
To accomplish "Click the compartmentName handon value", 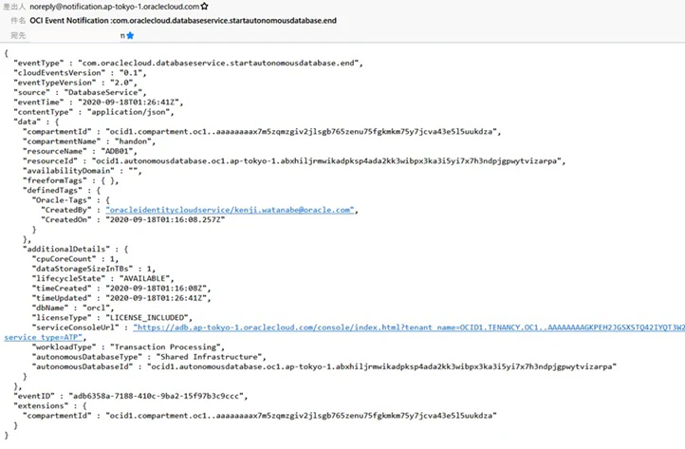I will pyautogui.click(x=133, y=141).
